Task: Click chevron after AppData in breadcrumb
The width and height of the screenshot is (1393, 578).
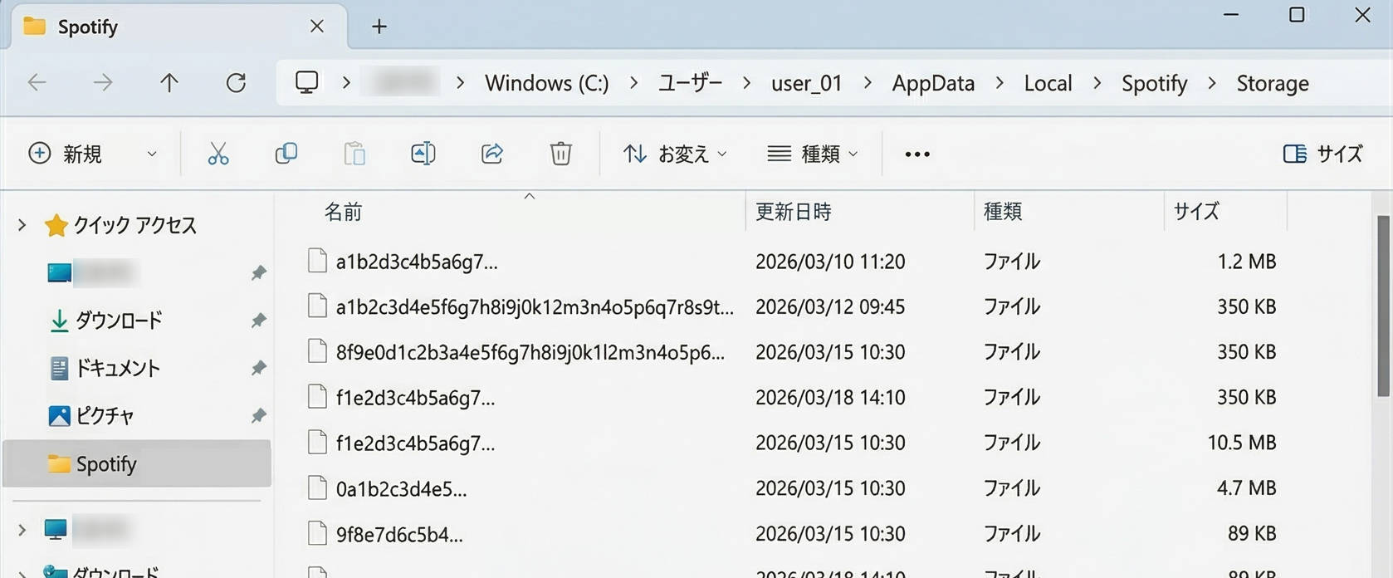Action: pos(1000,83)
